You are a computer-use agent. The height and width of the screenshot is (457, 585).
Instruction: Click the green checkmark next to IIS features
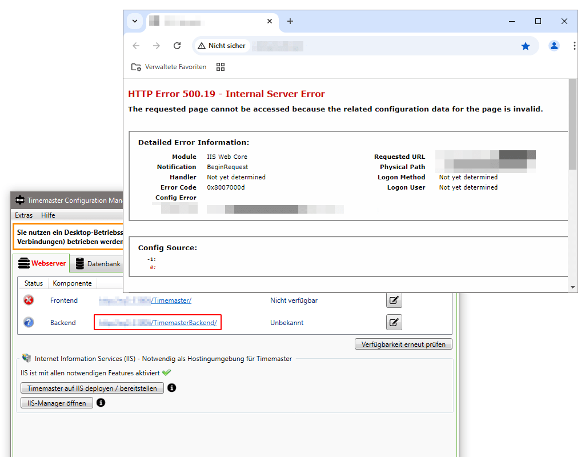[166, 371]
